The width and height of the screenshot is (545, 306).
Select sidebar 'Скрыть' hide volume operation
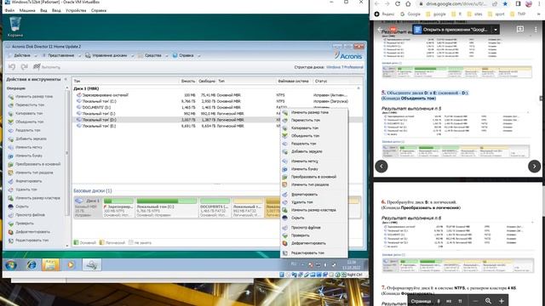tap(22, 207)
